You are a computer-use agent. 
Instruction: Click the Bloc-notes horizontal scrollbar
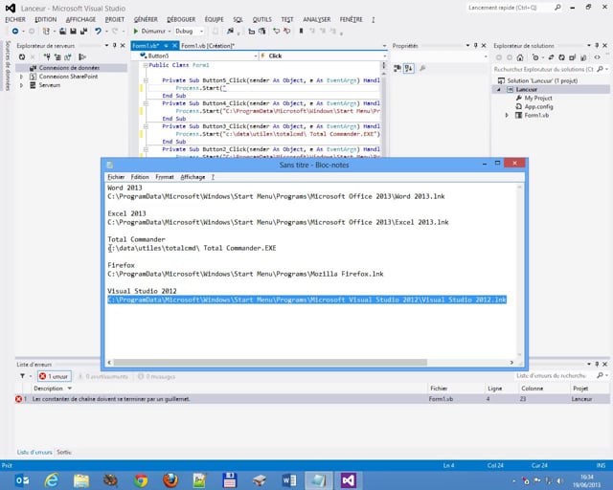pos(270,362)
